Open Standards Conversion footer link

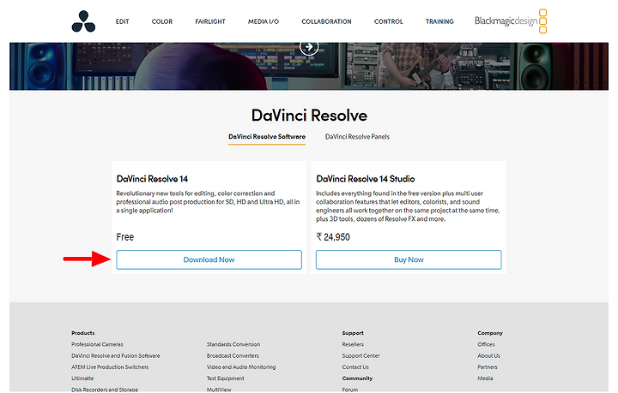pos(233,344)
